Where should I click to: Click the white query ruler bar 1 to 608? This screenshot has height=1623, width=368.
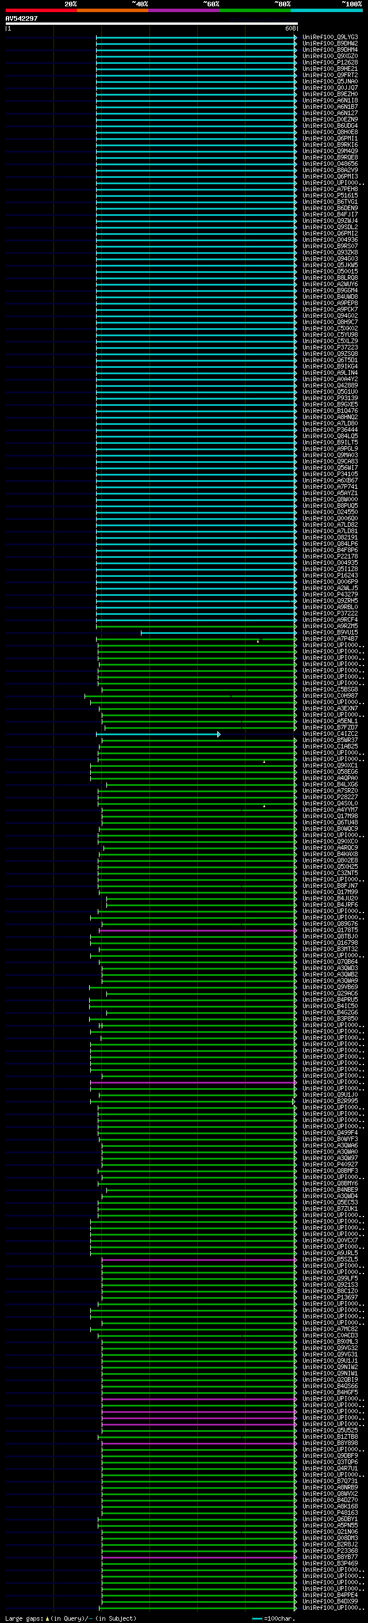coord(151,23)
